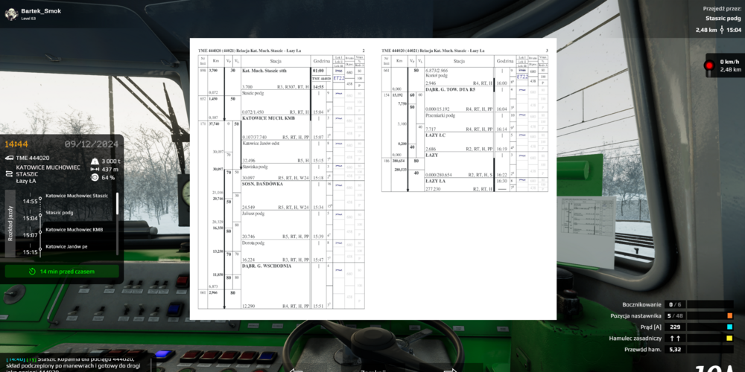Select the Rozkład jazdy vertical tab
The image size is (745, 372).
(10, 223)
